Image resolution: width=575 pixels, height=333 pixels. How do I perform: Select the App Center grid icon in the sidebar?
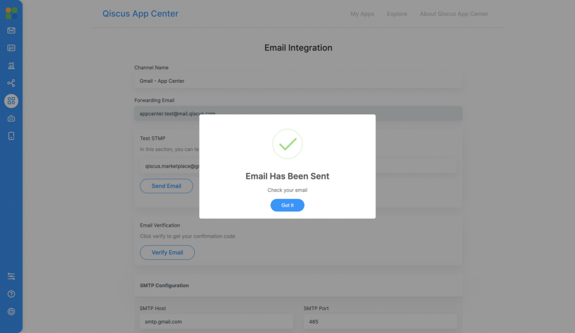tap(11, 101)
